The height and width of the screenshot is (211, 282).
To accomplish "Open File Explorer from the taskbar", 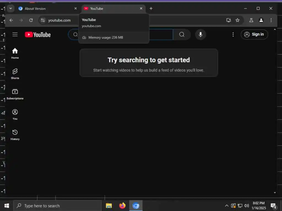I will (x=109, y=206).
